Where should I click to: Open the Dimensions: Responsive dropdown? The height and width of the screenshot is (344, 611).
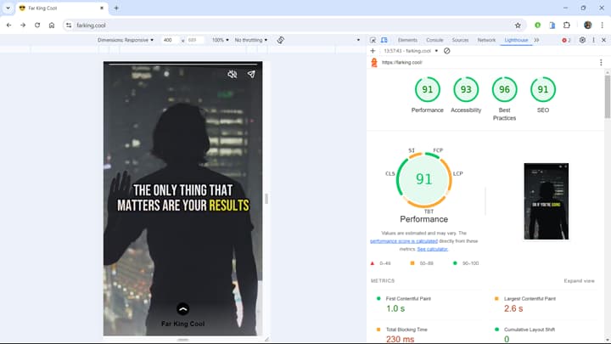click(x=126, y=40)
